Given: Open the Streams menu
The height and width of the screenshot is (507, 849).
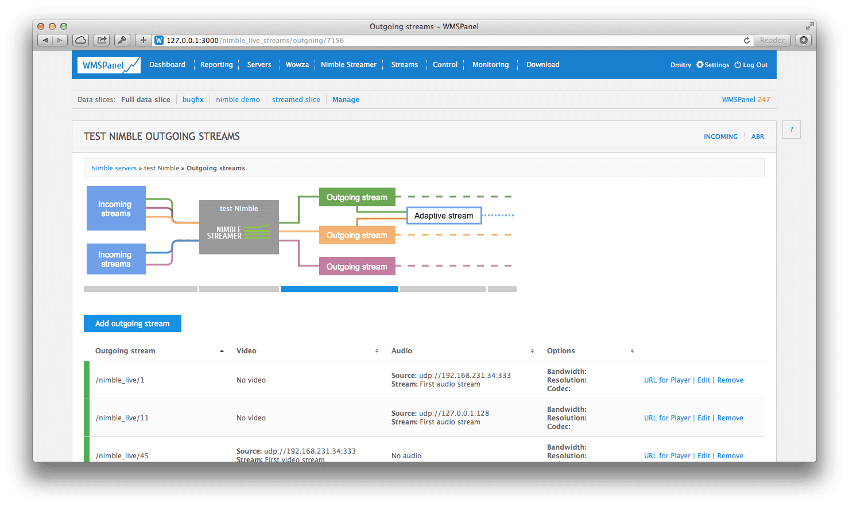Looking at the screenshot, I should pyautogui.click(x=405, y=65).
